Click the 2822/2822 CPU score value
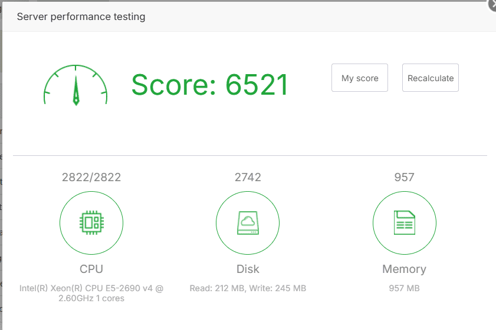Image resolution: width=496 pixels, height=330 pixels. pos(91,177)
